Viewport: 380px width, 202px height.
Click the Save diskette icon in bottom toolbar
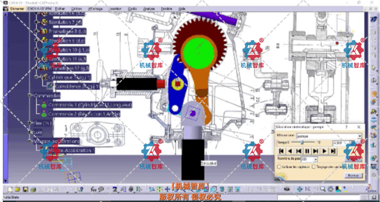pos(25,189)
